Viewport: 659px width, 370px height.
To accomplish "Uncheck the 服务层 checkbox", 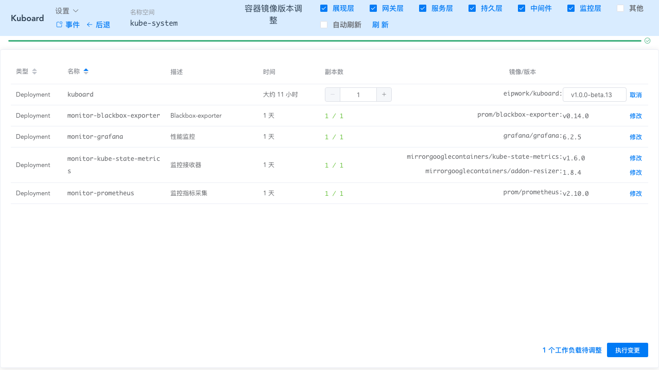I will [x=423, y=8].
